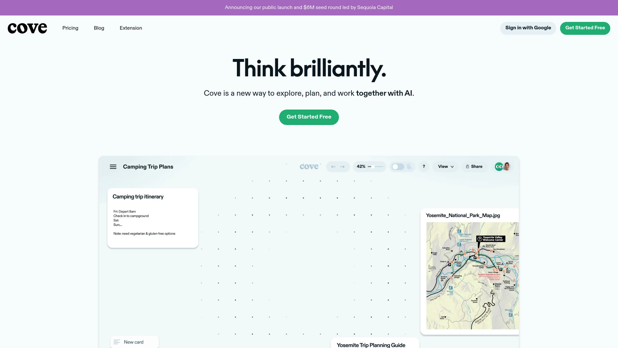This screenshot has height=348, width=618.
Task: Click the redo arrow icon
Action: pos(342,167)
